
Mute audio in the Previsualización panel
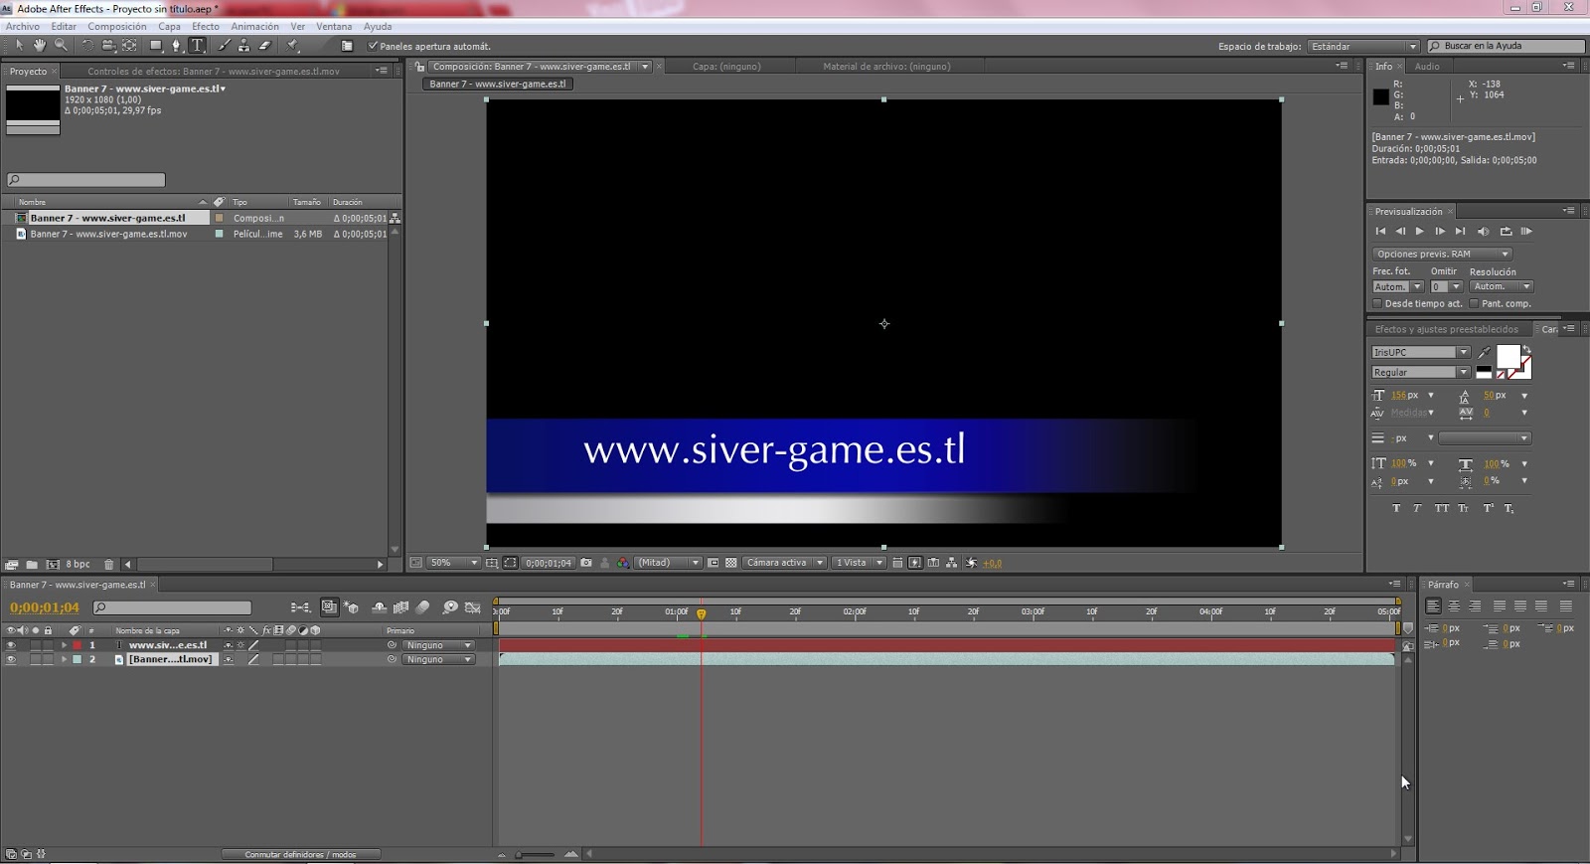coord(1483,232)
